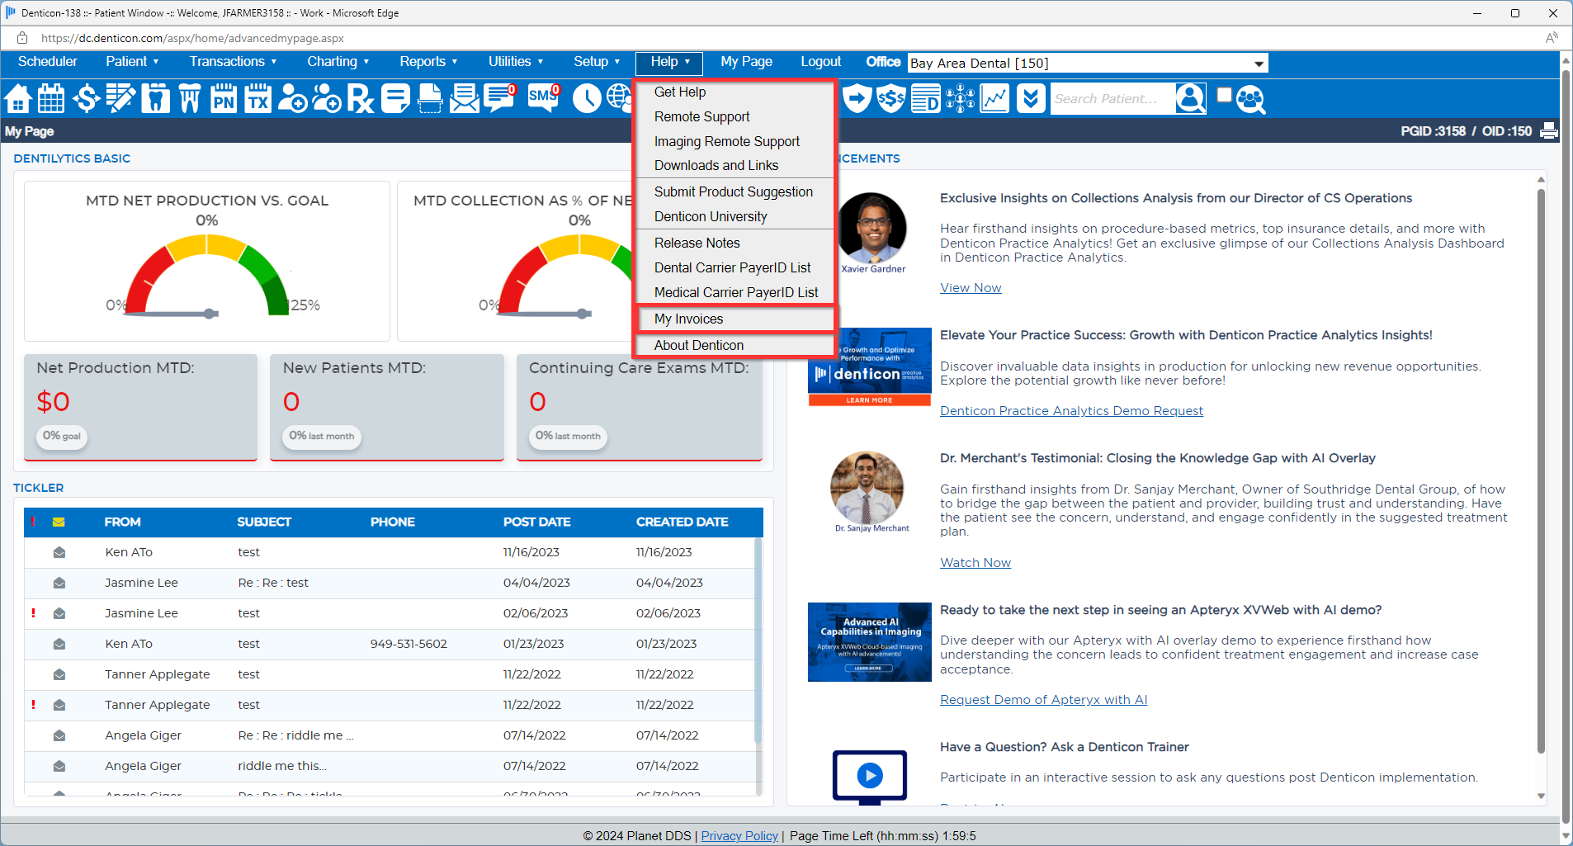The image size is (1573, 846).
Task: Open the sticky note icon
Action: pos(395,99)
